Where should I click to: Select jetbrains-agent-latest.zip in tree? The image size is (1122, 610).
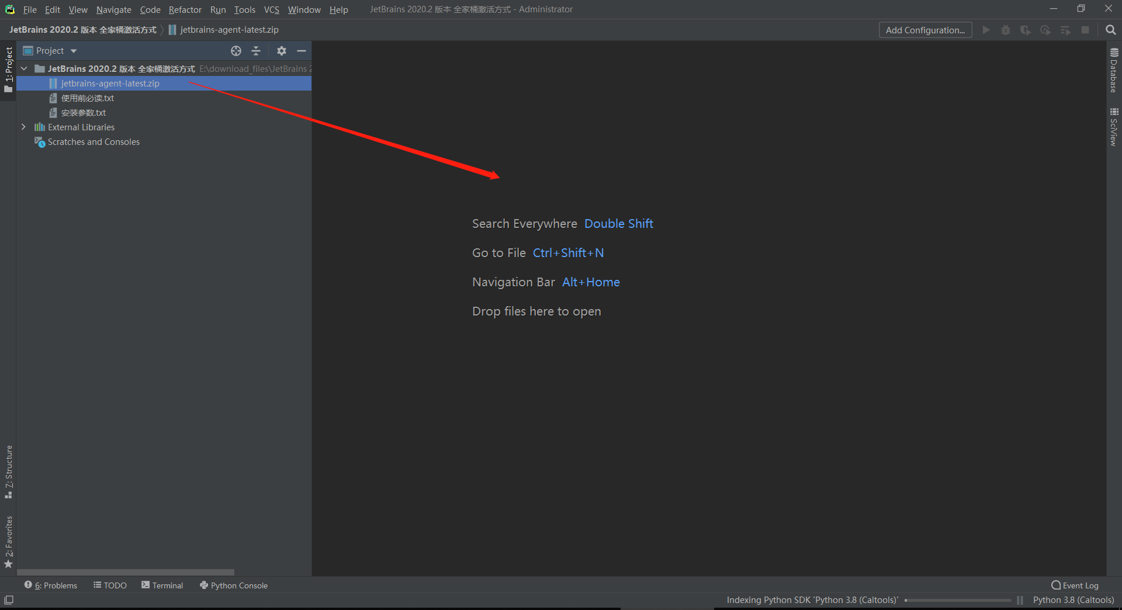pyautogui.click(x=164, y=84)
